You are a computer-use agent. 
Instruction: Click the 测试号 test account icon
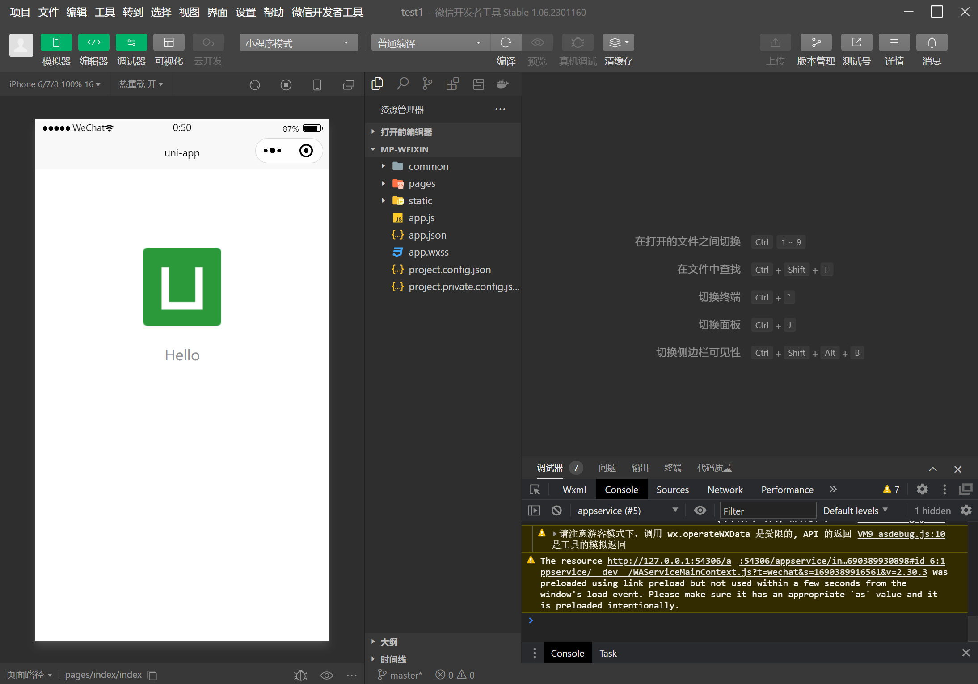(x=857, y=42)
